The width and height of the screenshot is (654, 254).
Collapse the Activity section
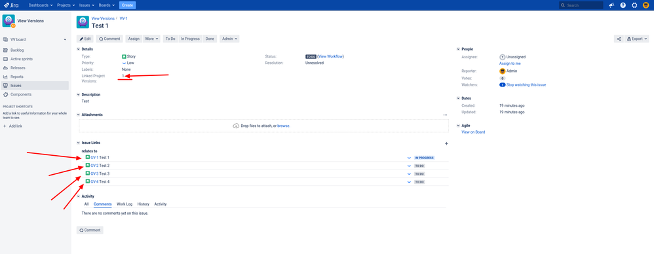pos(79,196)
